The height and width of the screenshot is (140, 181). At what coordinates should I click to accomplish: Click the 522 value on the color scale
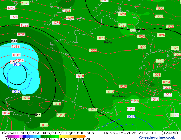pyautogui.click(x=37, y=139)
